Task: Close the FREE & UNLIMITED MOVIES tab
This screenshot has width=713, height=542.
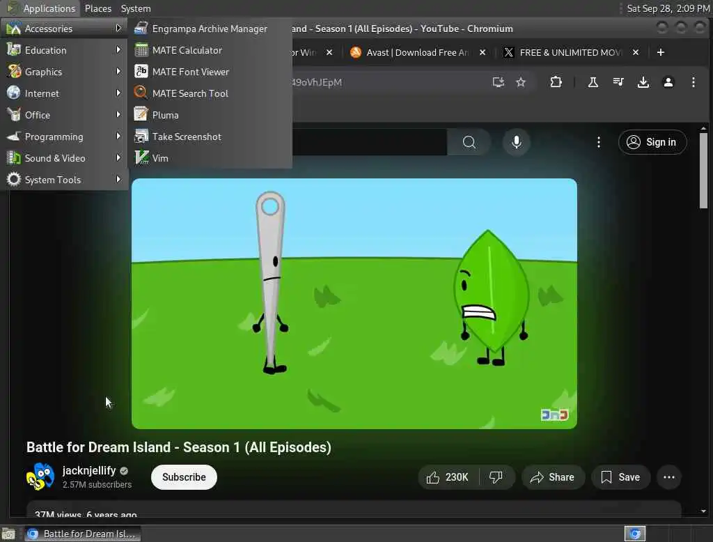Action: tap(636, 52)
